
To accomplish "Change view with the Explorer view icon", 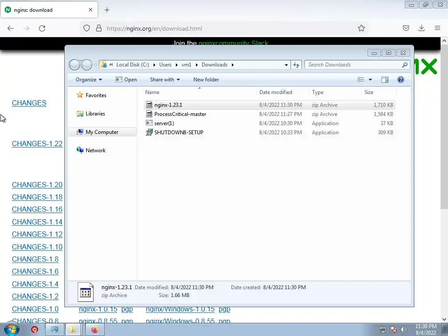I will click(x=361, y=80).
